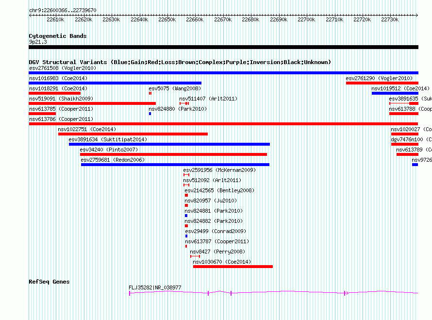432x320 pixels.
Task: Click the esv2142565 (Bentley2008) red square
Action: click(x=186, y=195)
